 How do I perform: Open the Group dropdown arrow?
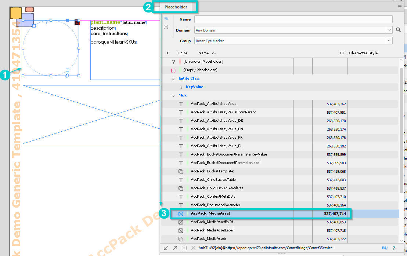tap(389, 41)
